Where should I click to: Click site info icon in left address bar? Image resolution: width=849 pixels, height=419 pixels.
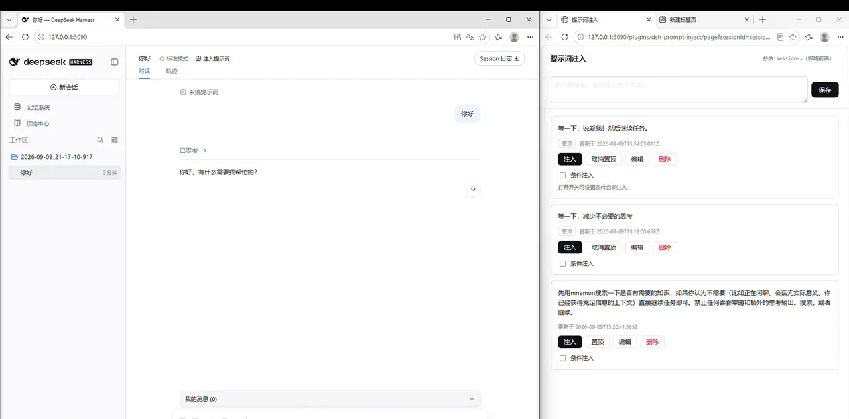41,37
